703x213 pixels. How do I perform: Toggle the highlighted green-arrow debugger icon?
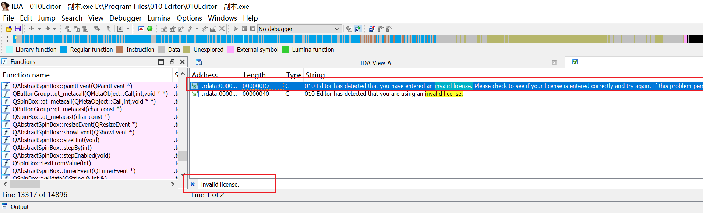click(x=358, y=29)
